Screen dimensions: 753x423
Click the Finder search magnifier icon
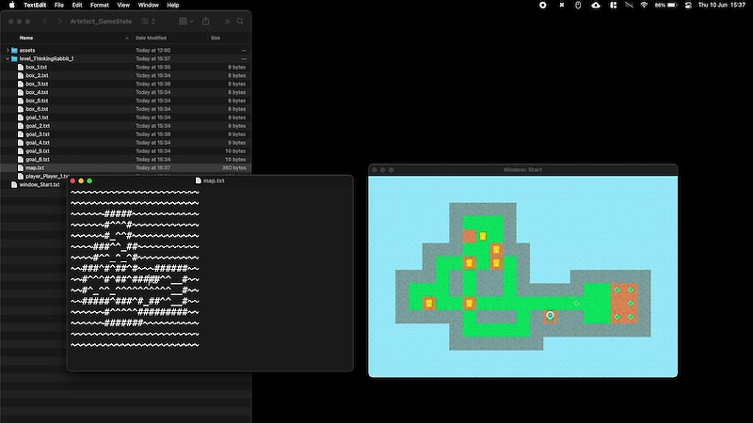coord(240,21)
